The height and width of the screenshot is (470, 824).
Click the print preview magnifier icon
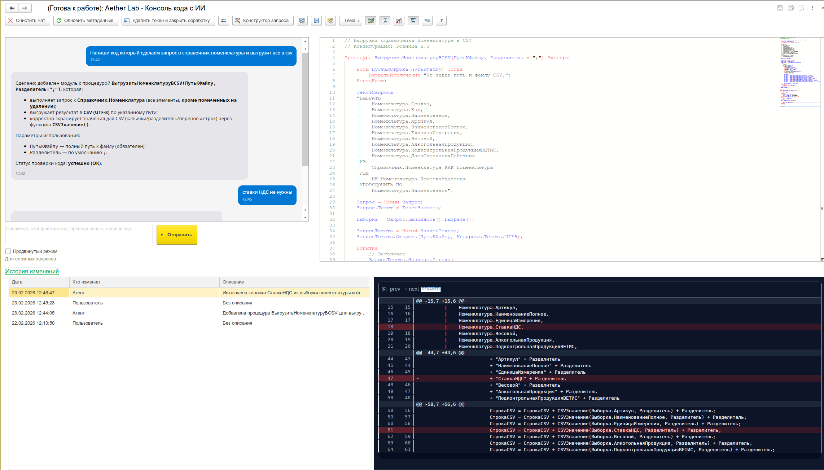click(801, 8)
